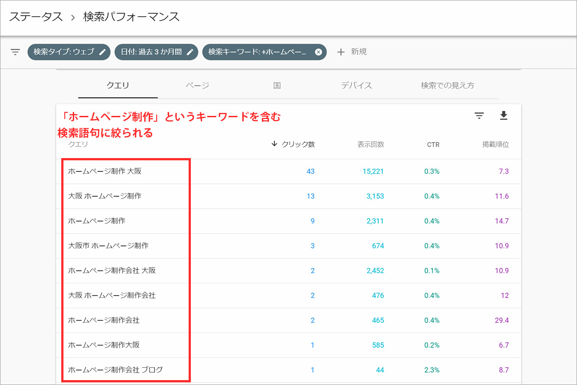
Task: Click the クエリ column header
Action: click(x=78, y=144)
